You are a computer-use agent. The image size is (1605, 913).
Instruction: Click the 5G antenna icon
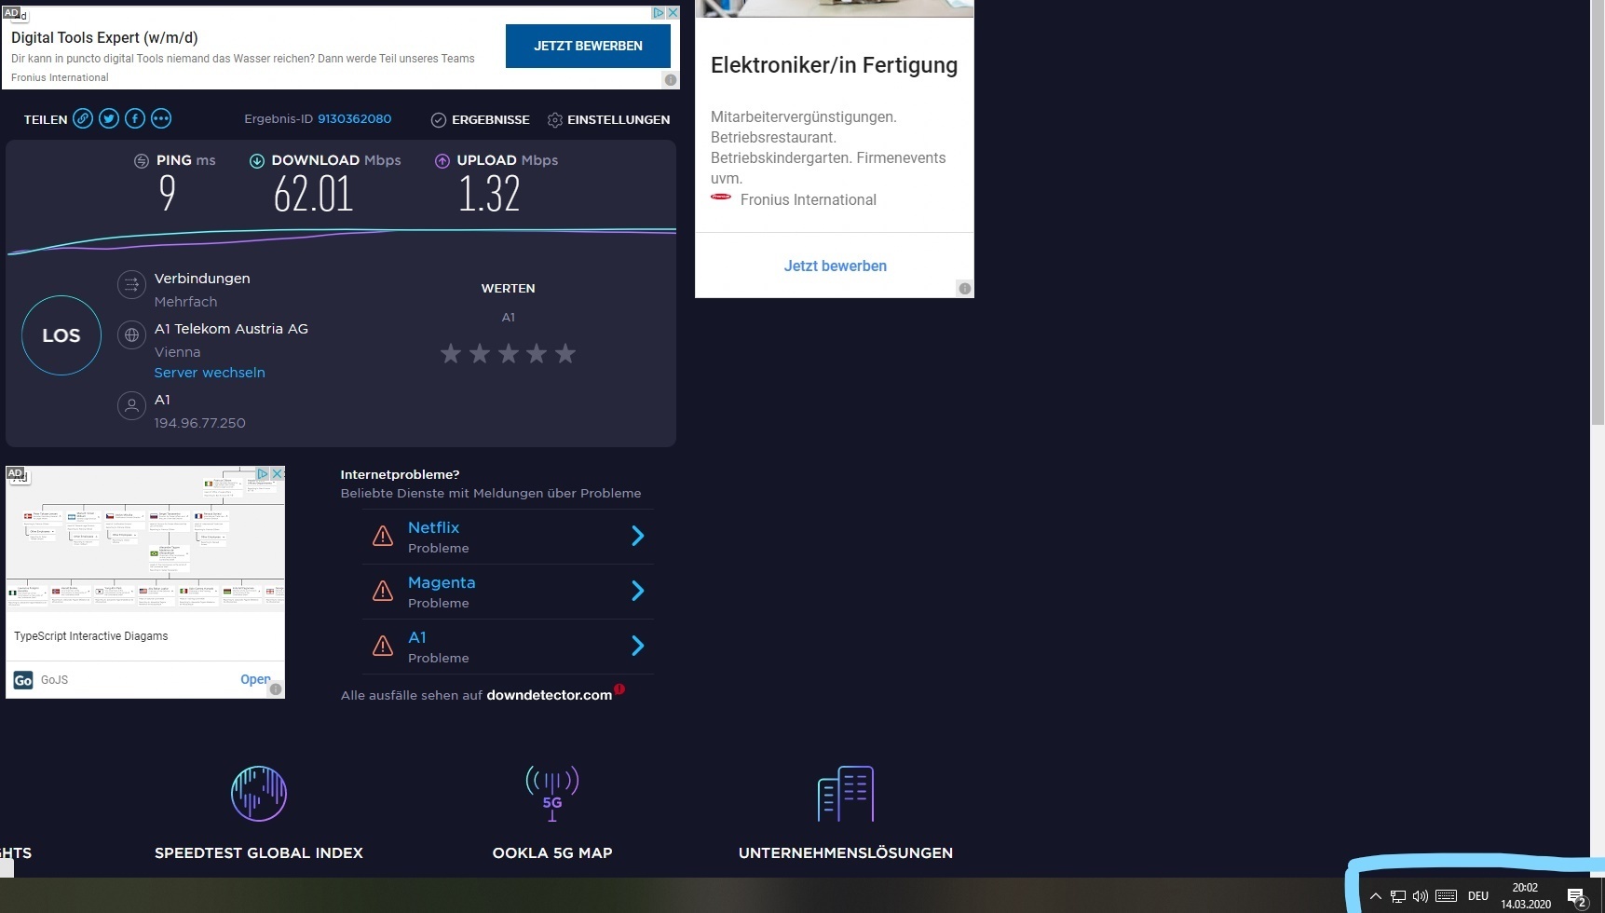(552, 794)
